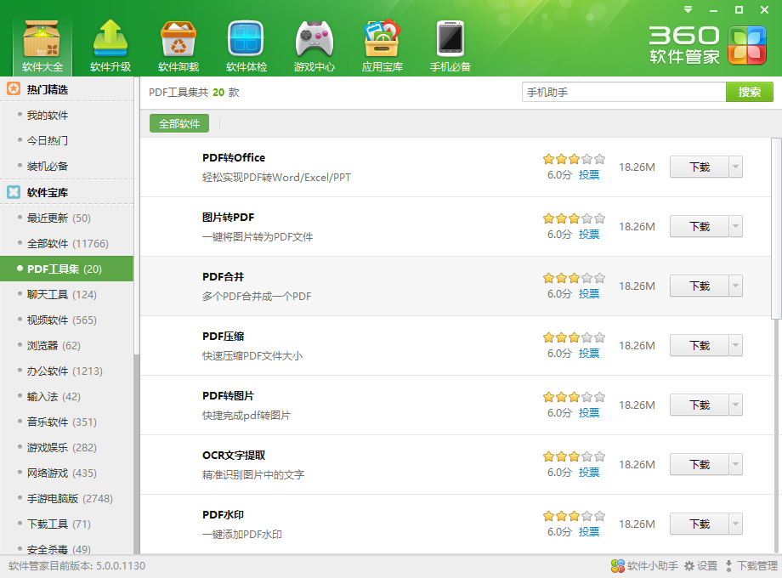Click the software list vertical scrollbar
Viewport: 782px width, 578px height.
[x=776, y=228]
